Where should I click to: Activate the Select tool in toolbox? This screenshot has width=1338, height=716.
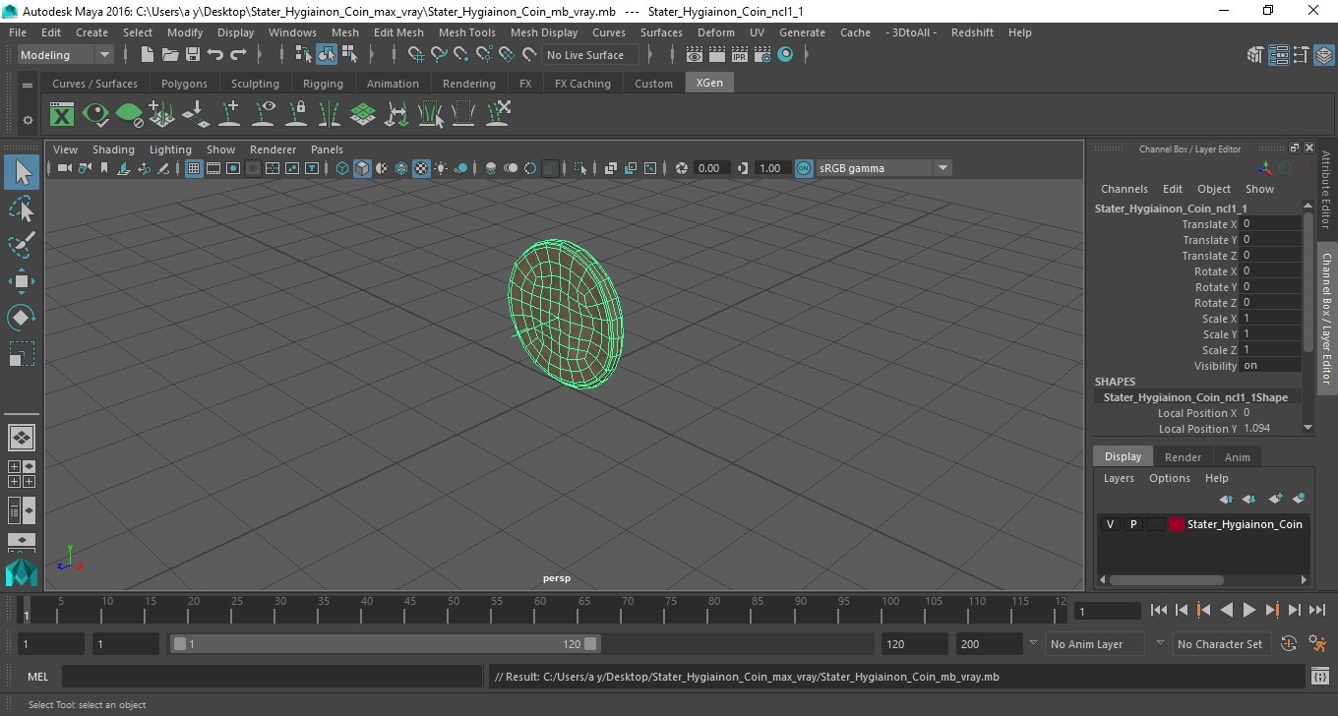(x=22, y=173)
